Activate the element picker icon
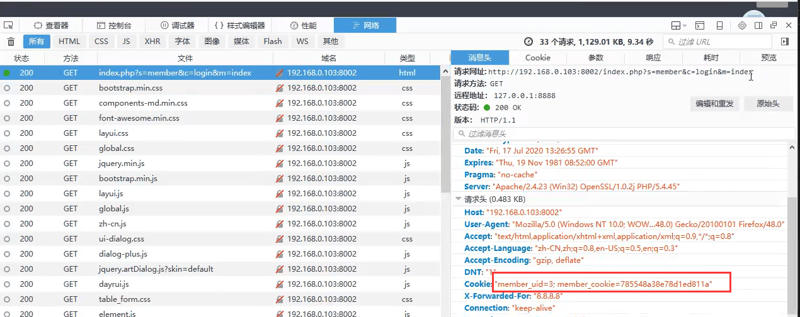 [8, 26]
